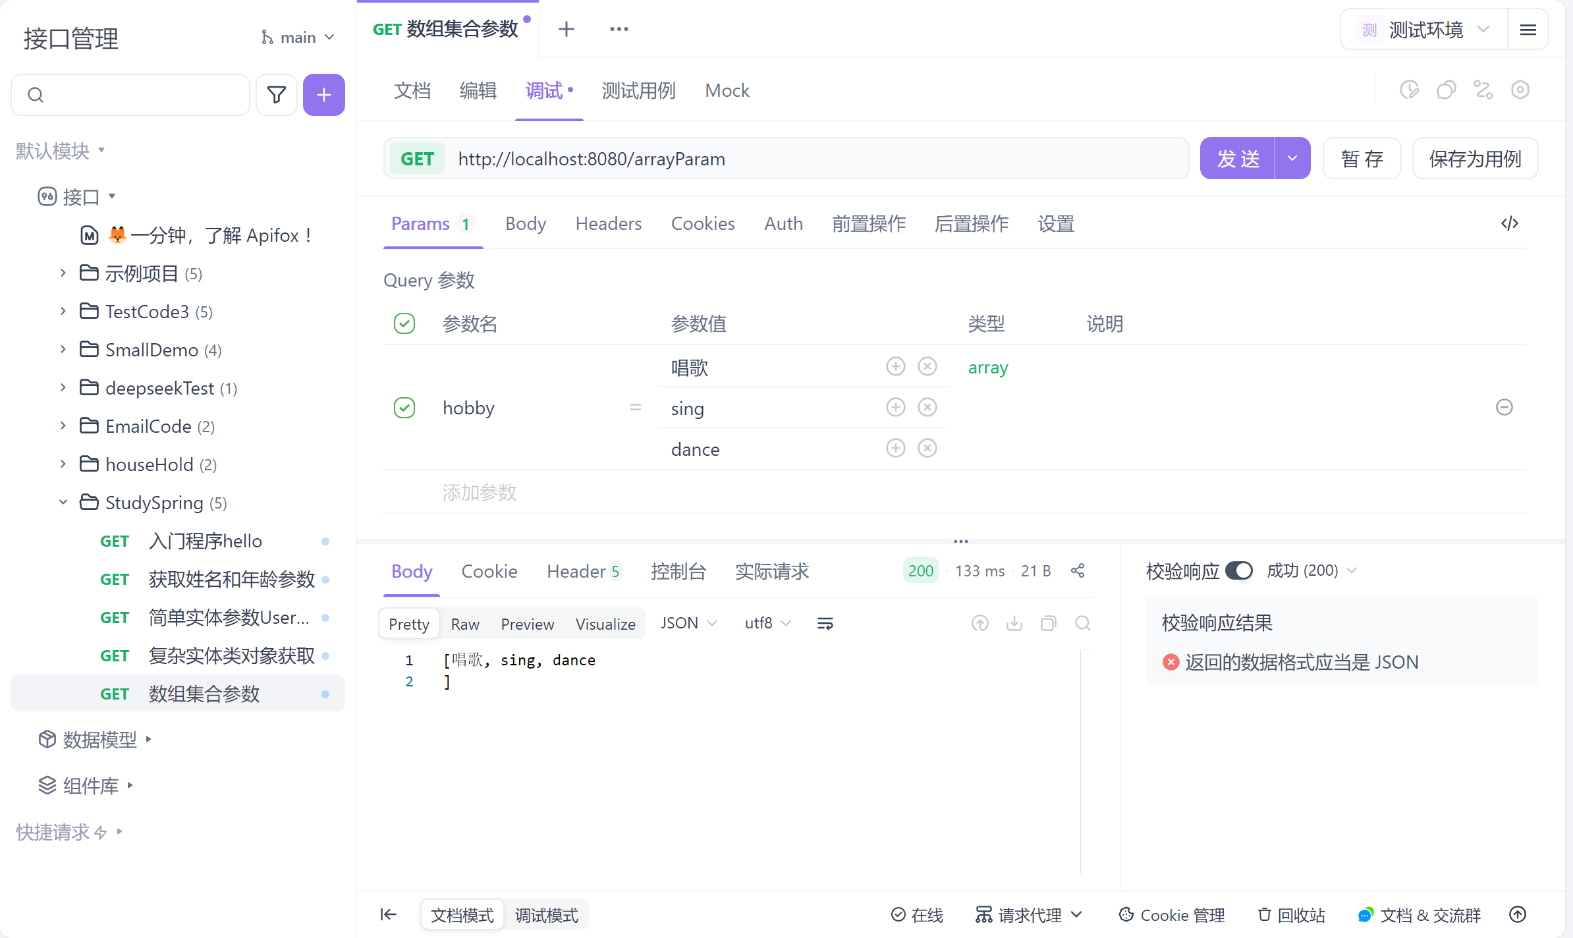Add a value after 'dance' using the plus icon
Viewport: 1573px width, 938px height.
pos(895,449)
